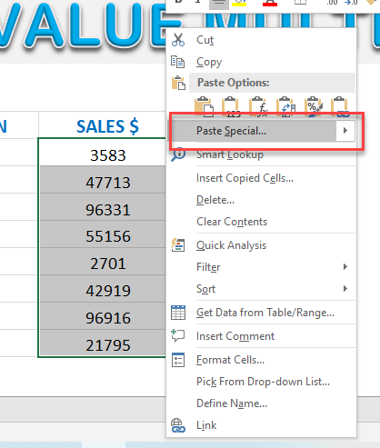The height and width of the screenshot is (448, 380).
Task: Select Pick From Drop-down List...
Action: tap(263, 382)
